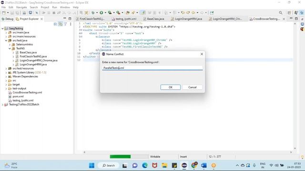Switch to the Debug perspective icon
This screenshot has height=171, width=305.
click(302, 13)
